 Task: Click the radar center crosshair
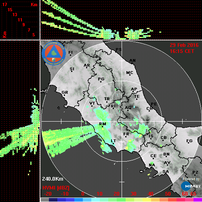122,121
